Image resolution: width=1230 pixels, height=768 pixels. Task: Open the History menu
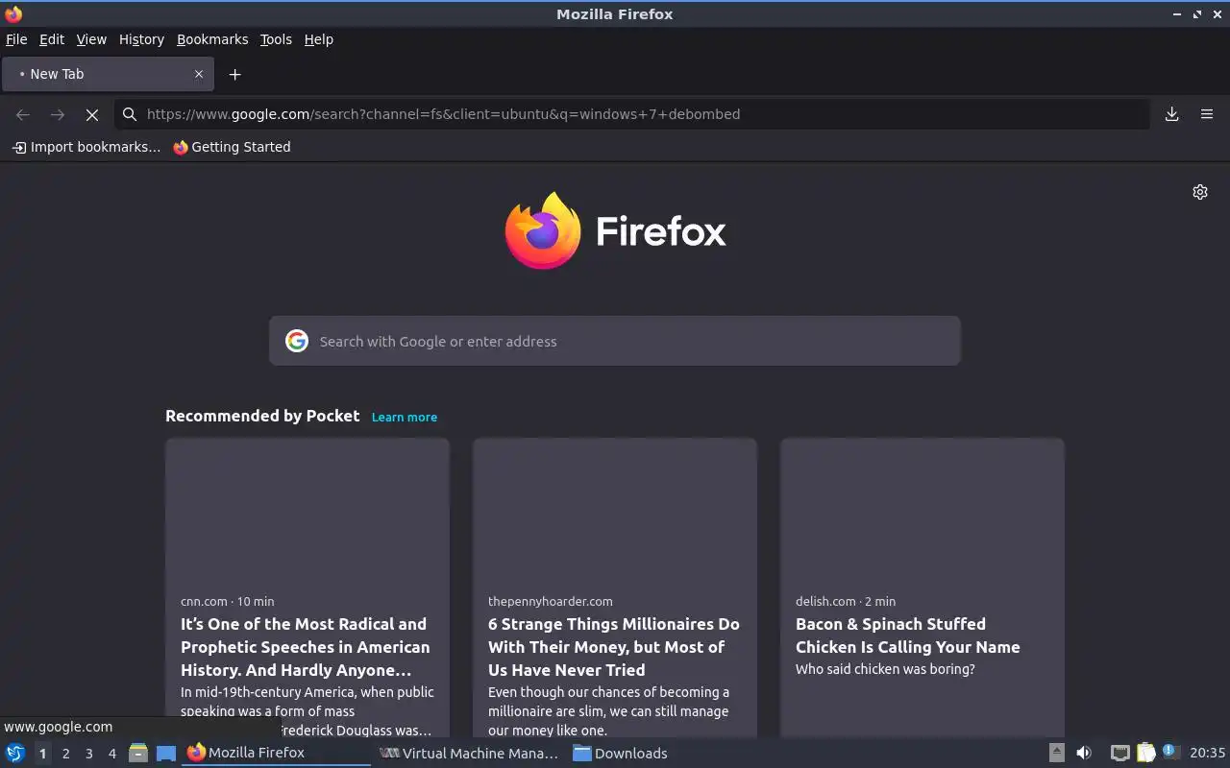(141, 39)
